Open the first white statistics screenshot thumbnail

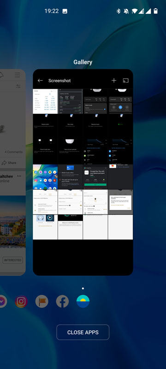tap(45, 101)
